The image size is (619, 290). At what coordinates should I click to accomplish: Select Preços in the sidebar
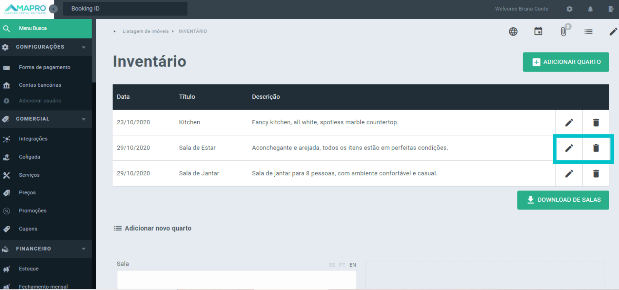[27, 193]
